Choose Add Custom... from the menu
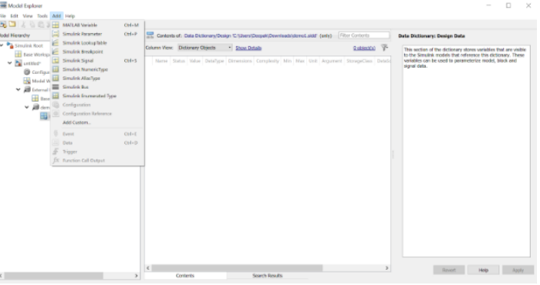 pos(97,122)
